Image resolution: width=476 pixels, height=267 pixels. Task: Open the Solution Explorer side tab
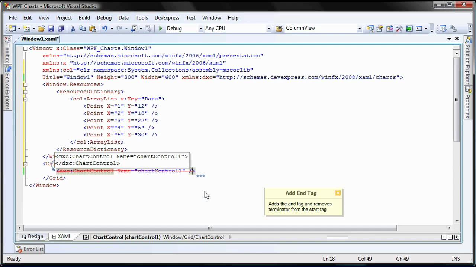pos(468,60)
